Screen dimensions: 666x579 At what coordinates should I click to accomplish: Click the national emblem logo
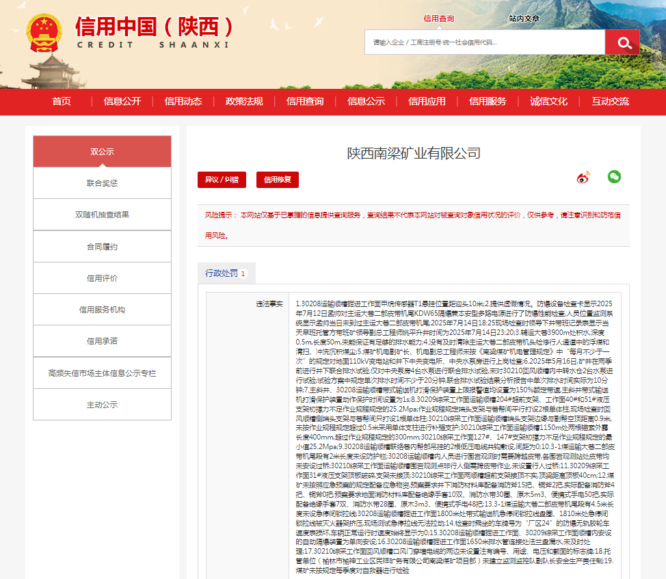tap(44, 33)
